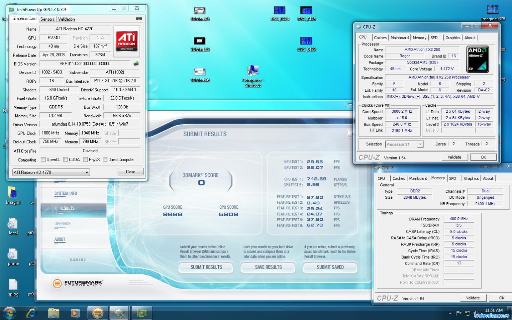Switch to 3DMark Vantage orange taskbar button
512x320 pixels.
(x=97, y=313)
